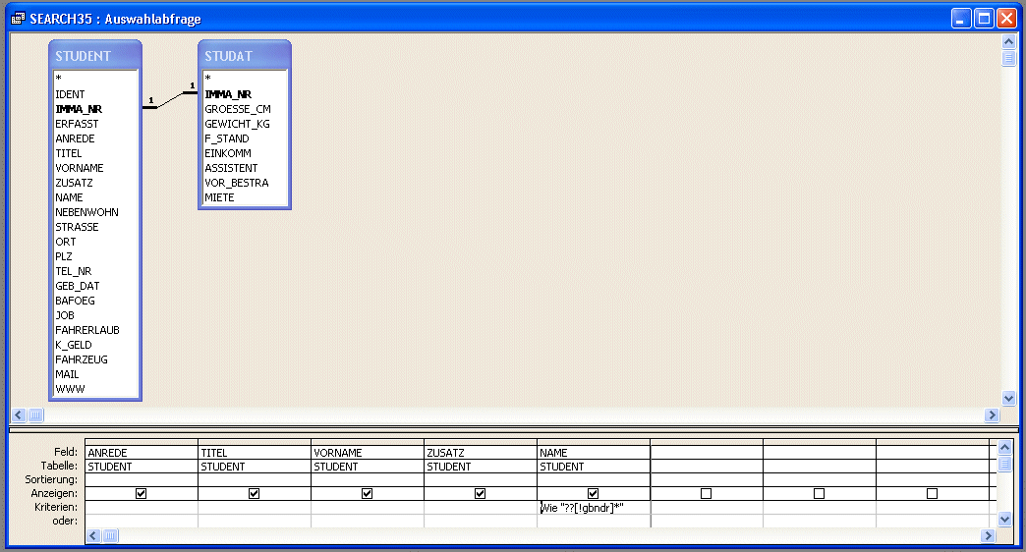The image size is (1026, 552).
Task: Select F_STAND field in STUDAT table
Action: tap(246, 138)
